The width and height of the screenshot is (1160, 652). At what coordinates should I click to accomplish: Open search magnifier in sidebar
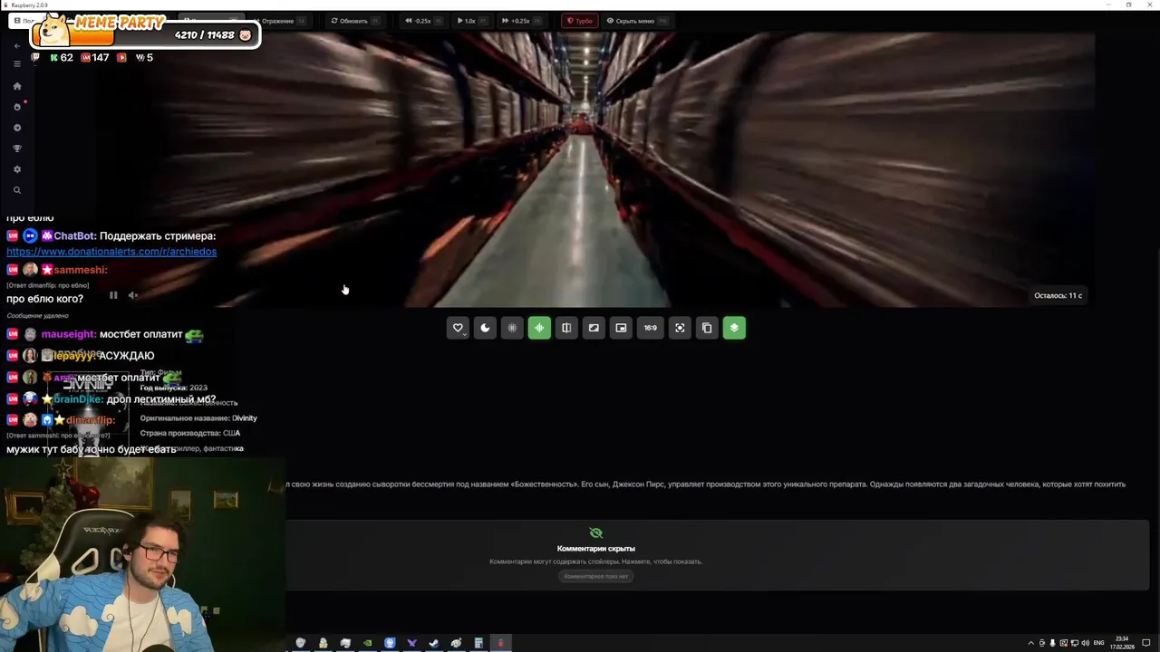(16, 190)
